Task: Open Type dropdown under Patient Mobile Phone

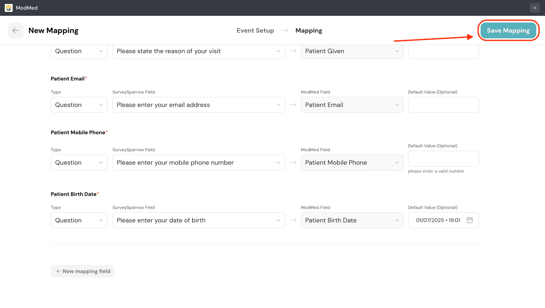Action: coord(79,163)
